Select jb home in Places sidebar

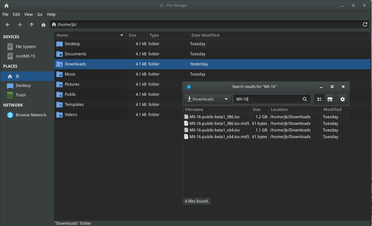(27, 76)
